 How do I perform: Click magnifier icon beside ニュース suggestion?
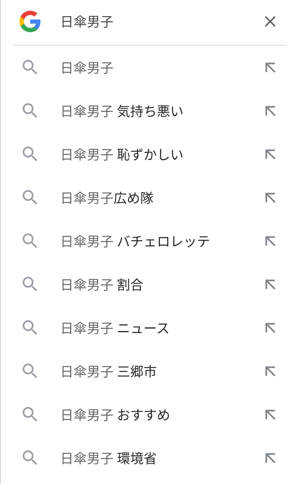tap(30, 328)
